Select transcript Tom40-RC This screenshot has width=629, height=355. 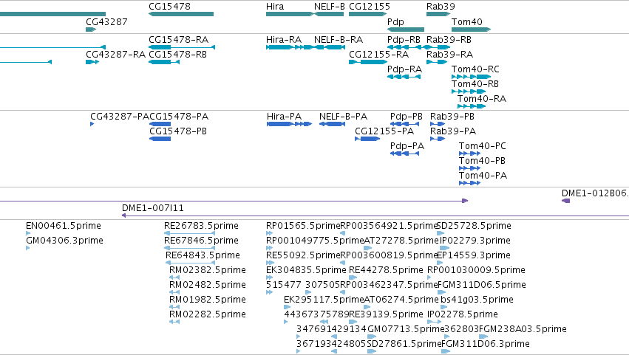[x=471, y=77]
